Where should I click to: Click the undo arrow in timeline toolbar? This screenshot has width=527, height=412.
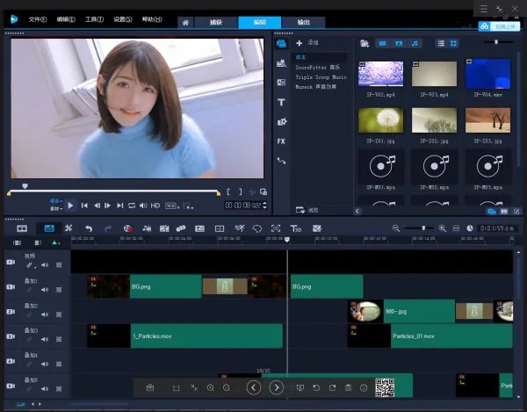point(88,228)
